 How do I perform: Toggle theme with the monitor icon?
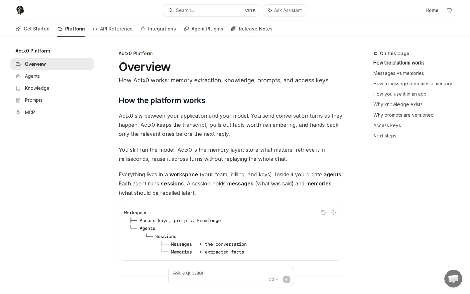tap(449, 10)
